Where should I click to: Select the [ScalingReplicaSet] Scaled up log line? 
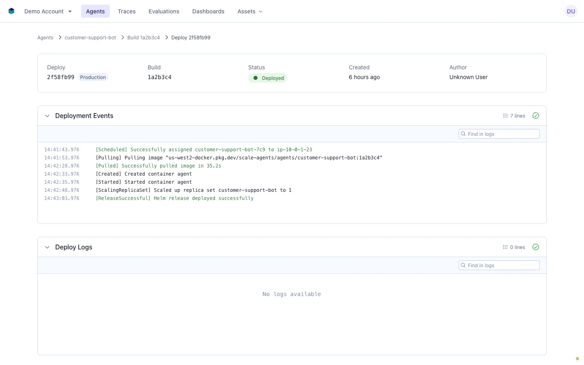click(193, 190)
